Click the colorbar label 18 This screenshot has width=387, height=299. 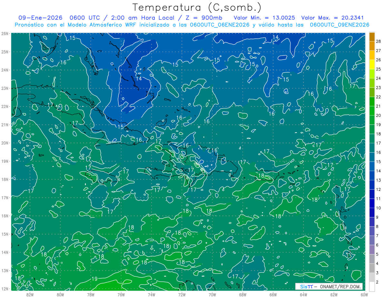[378, 134]
